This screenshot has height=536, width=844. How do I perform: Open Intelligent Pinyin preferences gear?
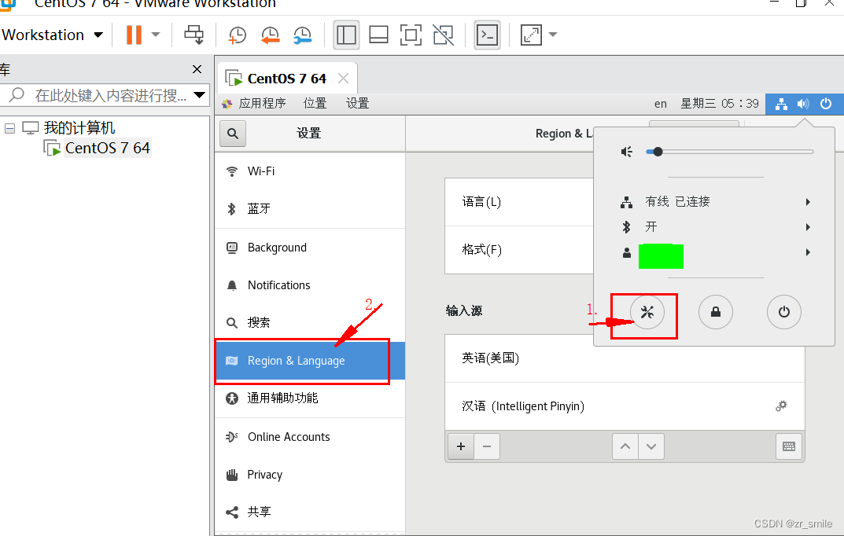(x=781, y=406)
